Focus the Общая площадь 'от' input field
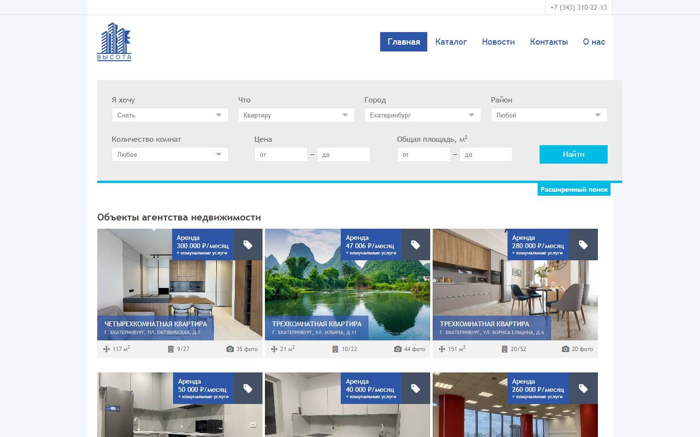 (x=424, y=154)
